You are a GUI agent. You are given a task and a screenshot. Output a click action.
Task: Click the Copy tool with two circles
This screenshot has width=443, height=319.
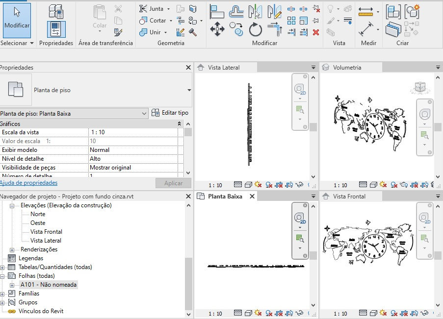pyautogui.click(x=236, y=29)
